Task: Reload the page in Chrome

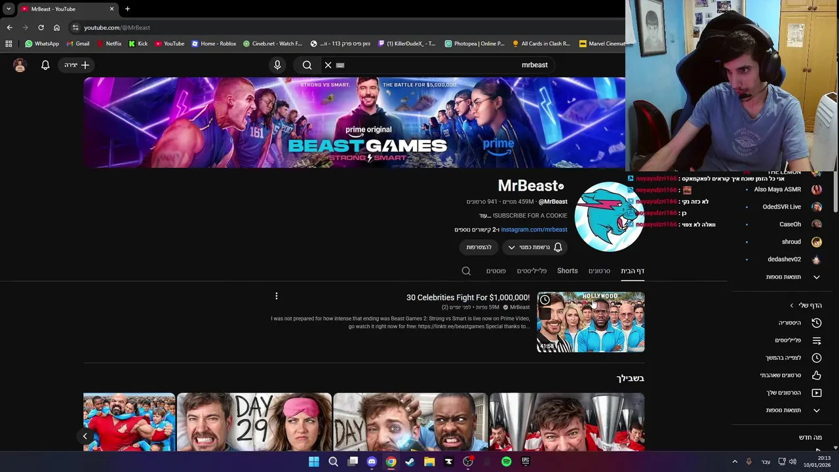Action: pyautogui.click(x=41, y=28)
